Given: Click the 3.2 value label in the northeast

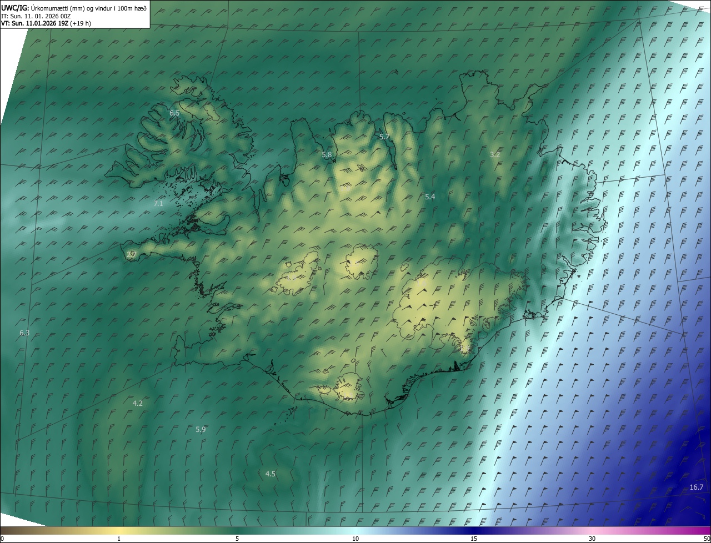Looking at the screenshot, I should point(495,154).
